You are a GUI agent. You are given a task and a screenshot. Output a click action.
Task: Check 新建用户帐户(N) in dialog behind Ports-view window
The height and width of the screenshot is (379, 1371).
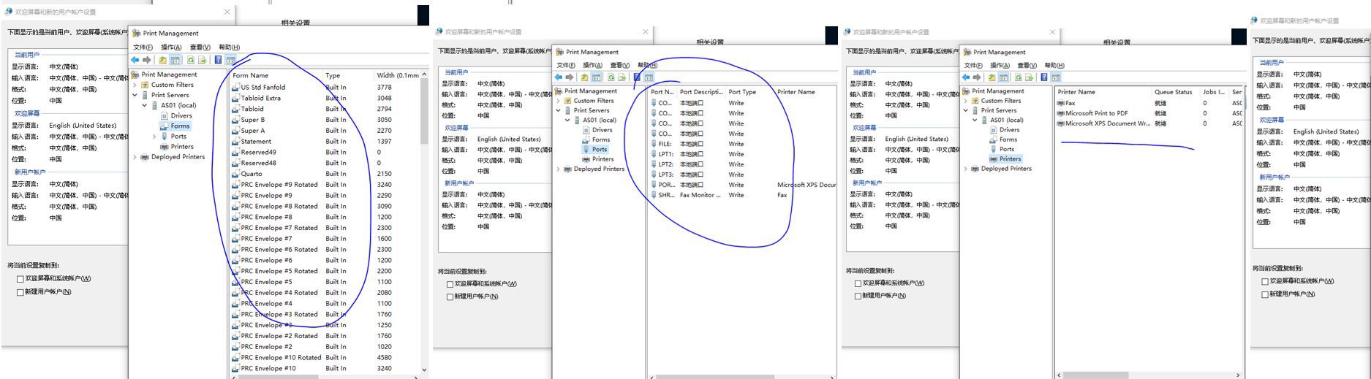[450, 296]
